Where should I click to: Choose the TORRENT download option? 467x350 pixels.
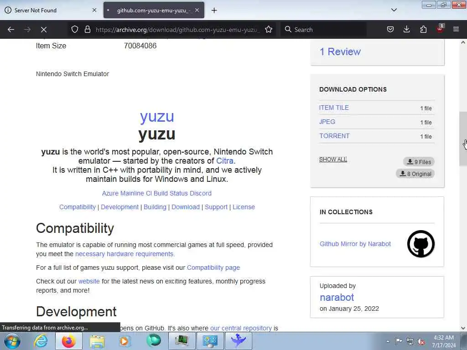coord(334,136)
